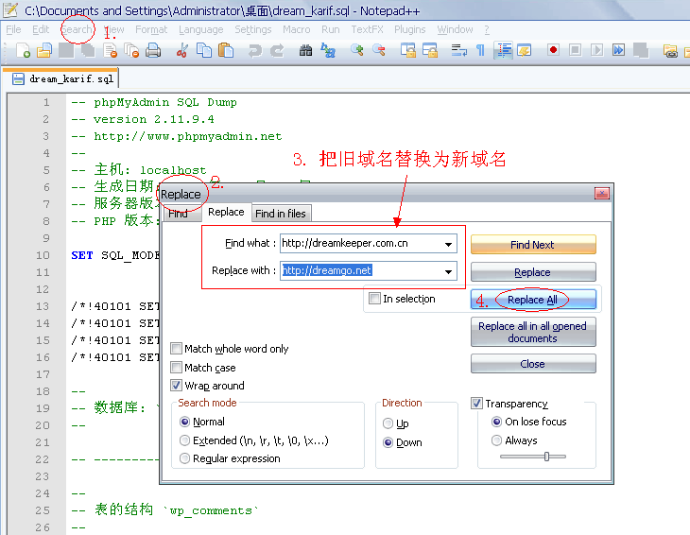The width and height of the screenshot is (690, 535).
Task: Switch to the Find in files tab
Action: (x=281, y=214)
